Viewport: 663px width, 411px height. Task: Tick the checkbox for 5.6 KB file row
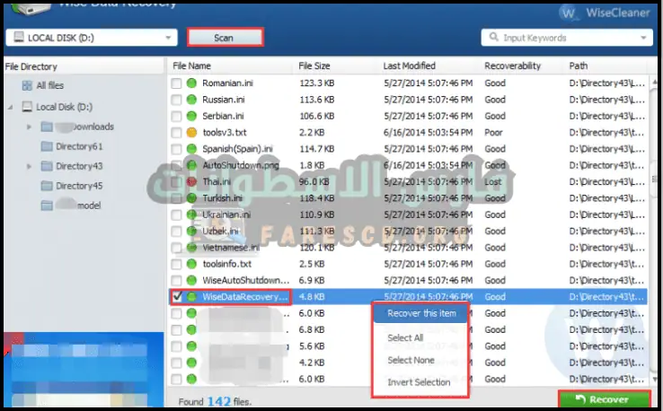176,346
